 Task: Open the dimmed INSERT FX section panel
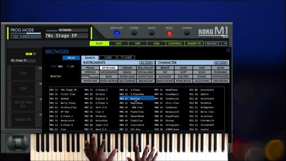(x=23, y=119)
